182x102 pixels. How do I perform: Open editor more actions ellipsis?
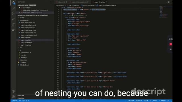[171, 2]
